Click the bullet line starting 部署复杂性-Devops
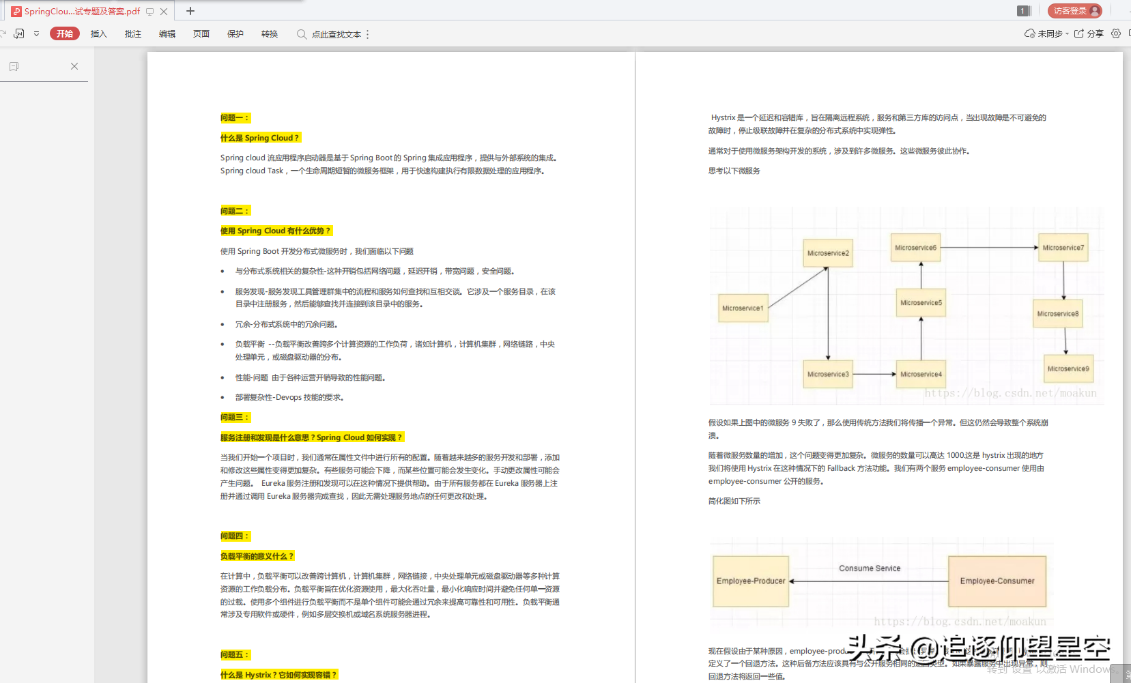The height and width of the screenshot is (683, 1131). [x=289, y=397]
